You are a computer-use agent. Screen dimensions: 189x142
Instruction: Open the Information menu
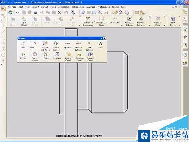pyautogui.click(x=78, y=7)
